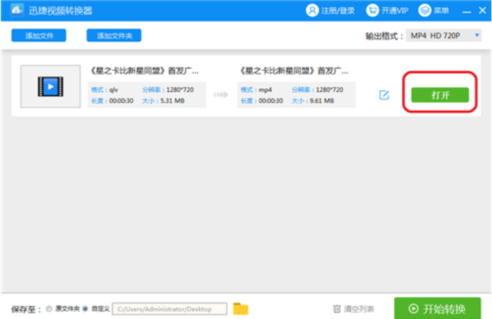Open the 菜单 menu in title bar

(425, 10)
